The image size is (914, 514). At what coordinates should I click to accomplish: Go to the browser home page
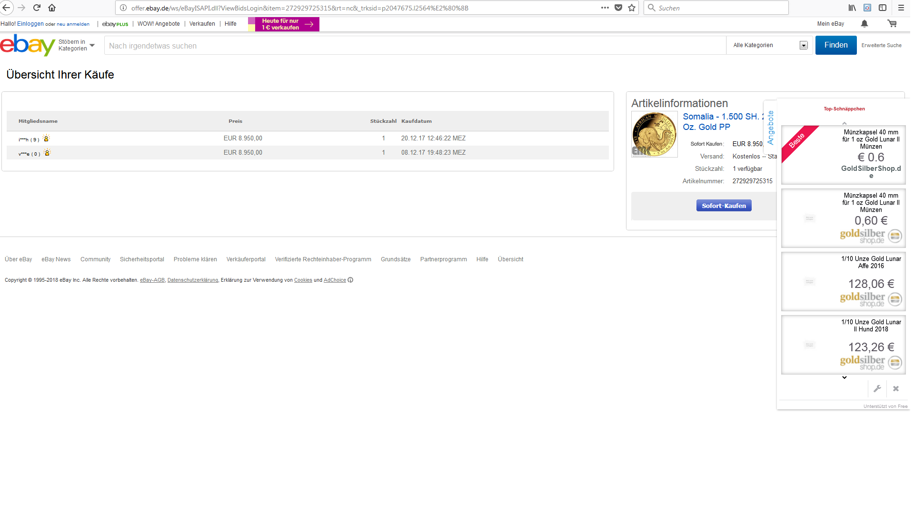(x=52, y=8)
